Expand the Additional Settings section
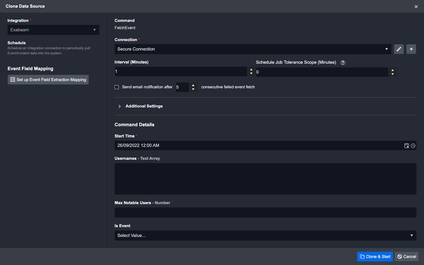The height and width of the screenshot is (265, 424). (120, 106)
